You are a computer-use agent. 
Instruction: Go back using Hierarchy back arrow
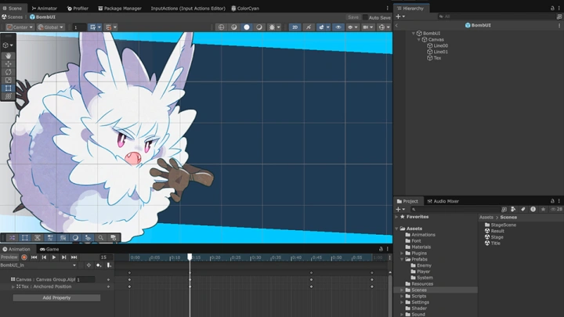tap(396, 25)
